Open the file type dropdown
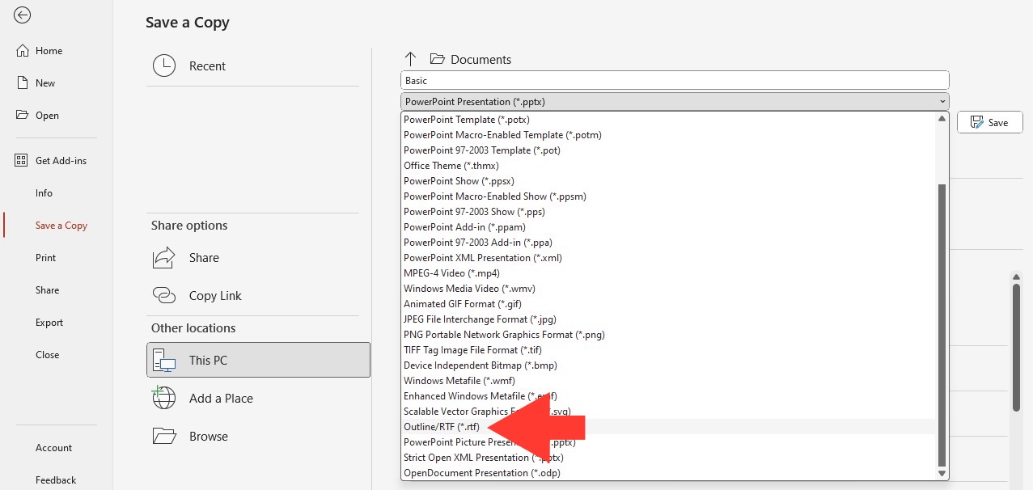The image size is (1033, 490). point(675,102)
